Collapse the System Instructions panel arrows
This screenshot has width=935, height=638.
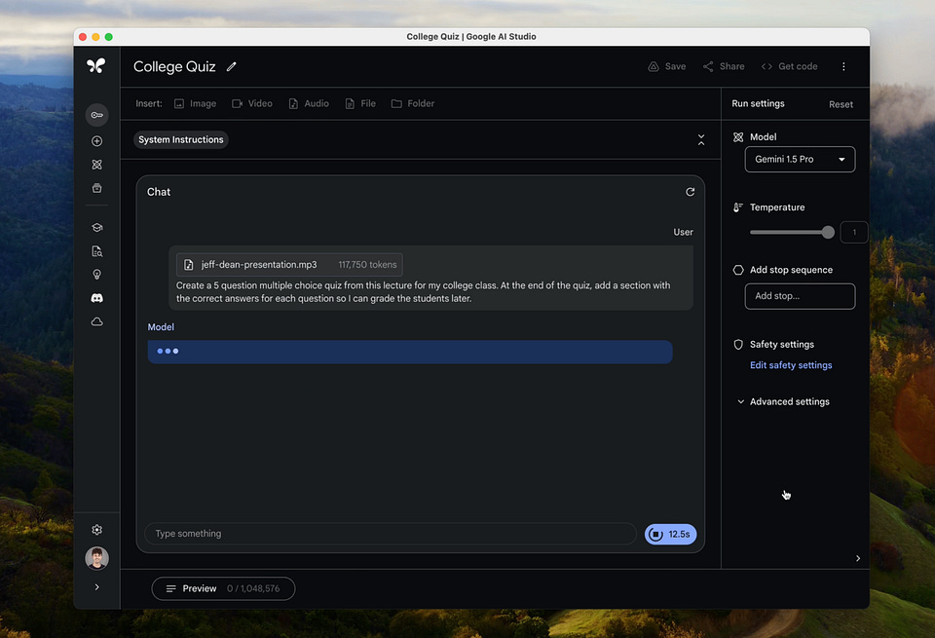click(700, 140)
